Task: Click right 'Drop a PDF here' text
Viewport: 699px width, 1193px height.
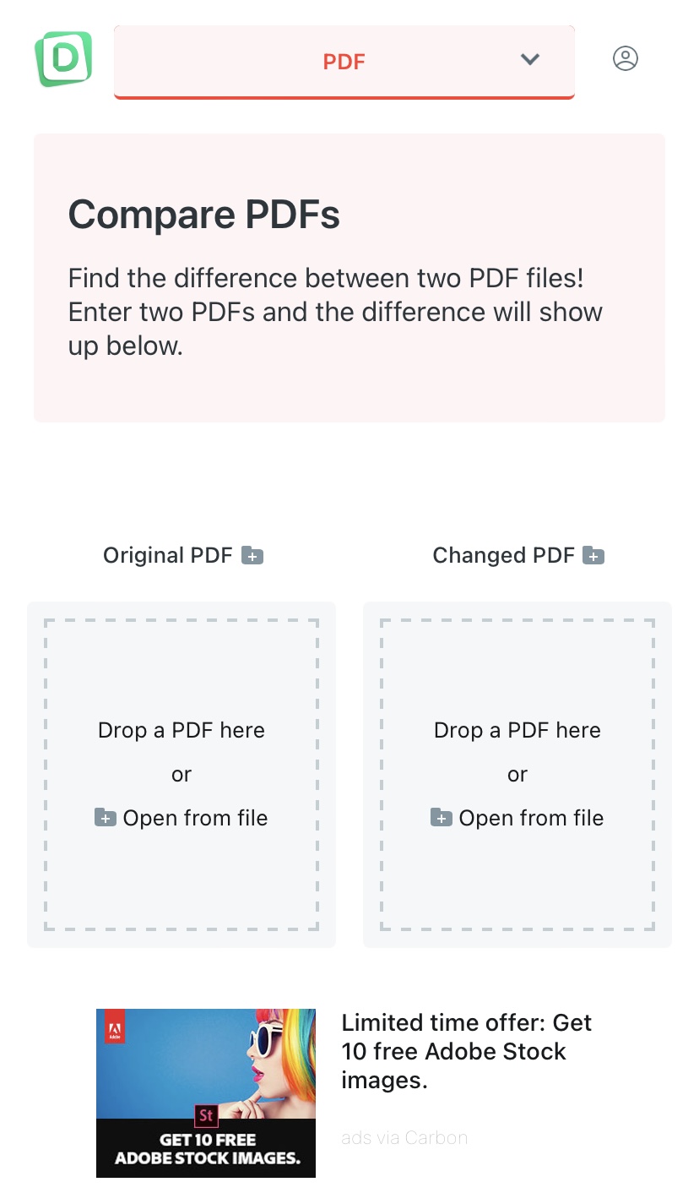Action: pos(517,730)
